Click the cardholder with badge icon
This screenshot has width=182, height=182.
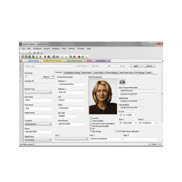(49, 57)
